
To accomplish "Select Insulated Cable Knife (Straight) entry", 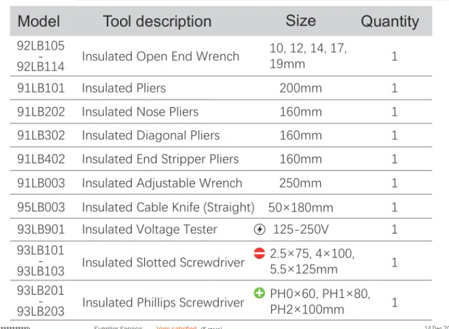I will [169, 207].
